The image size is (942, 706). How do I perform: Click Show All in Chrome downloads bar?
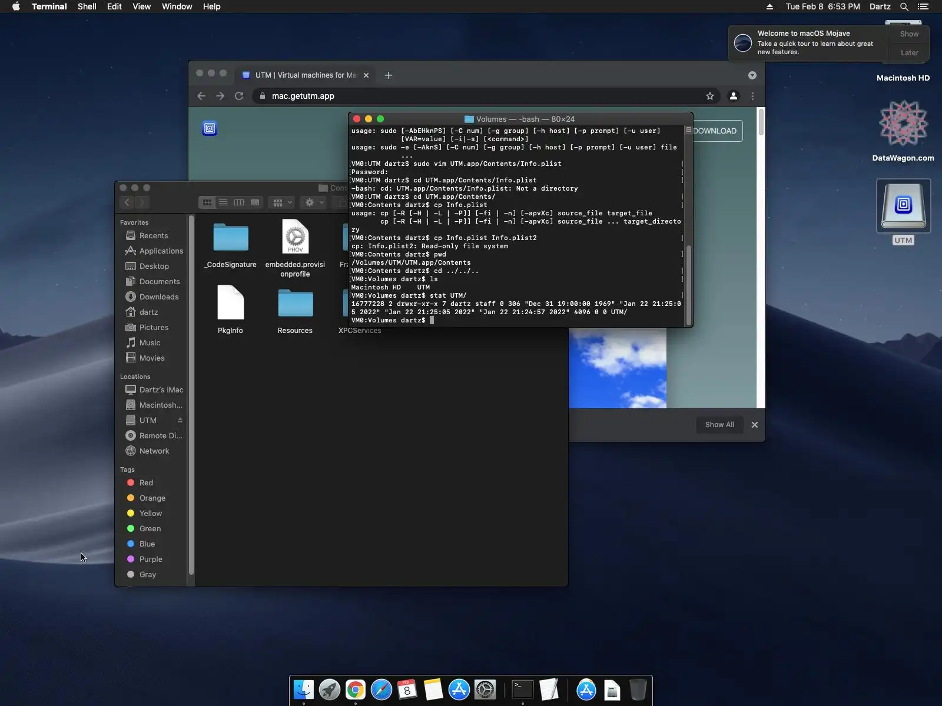point(719,425)
